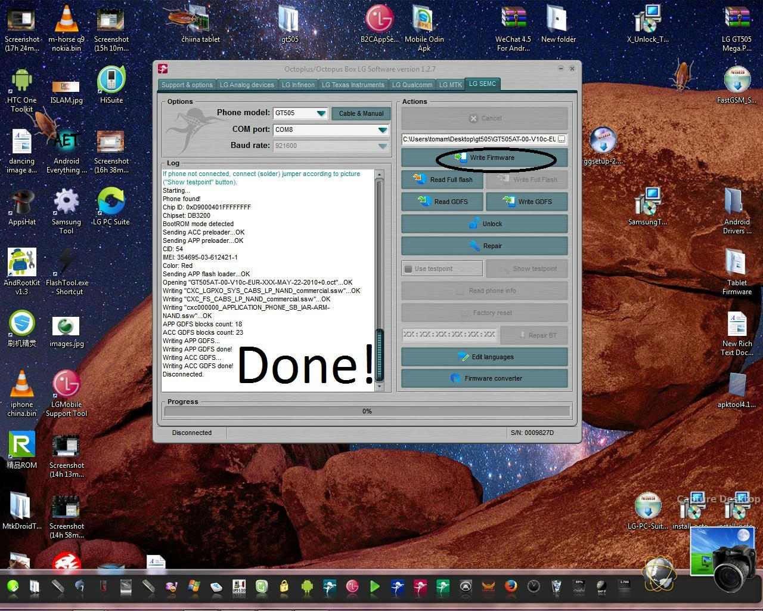Open the chiina tablet desktop icon

pos(200,24)
